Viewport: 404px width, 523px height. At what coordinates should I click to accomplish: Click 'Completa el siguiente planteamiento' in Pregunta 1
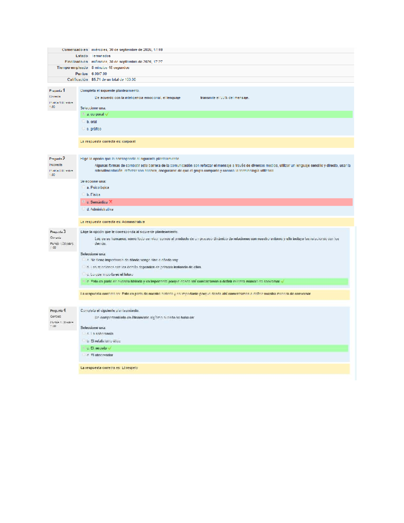pyautogui.click(x=110, y=91)
